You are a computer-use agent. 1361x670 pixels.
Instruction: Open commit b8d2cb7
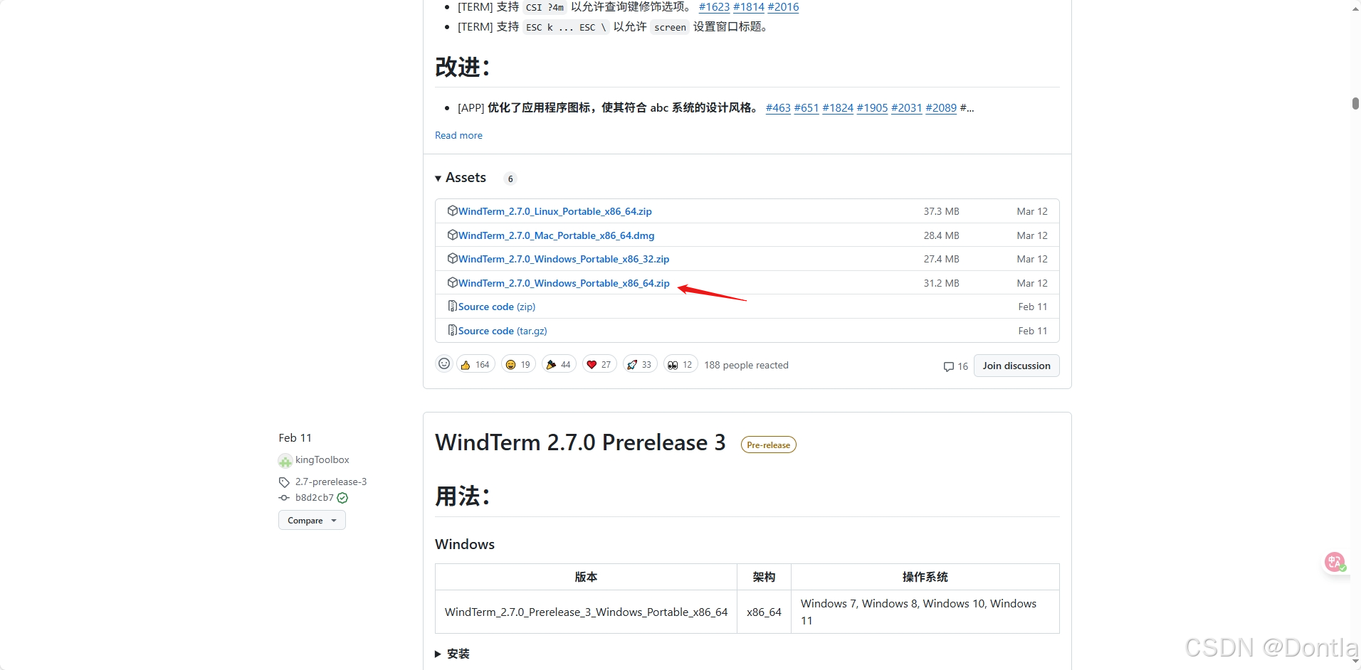click(x=315, y=498)
